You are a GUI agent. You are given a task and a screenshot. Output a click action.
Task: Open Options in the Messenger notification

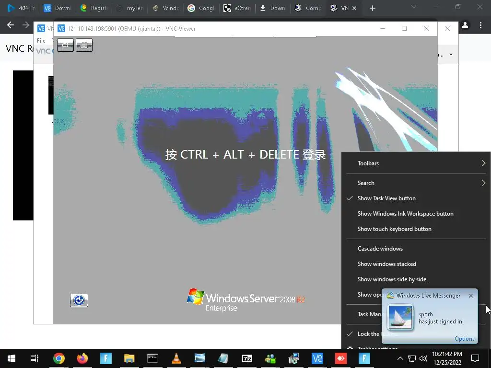pyautogui.click(x=464, y=339)
